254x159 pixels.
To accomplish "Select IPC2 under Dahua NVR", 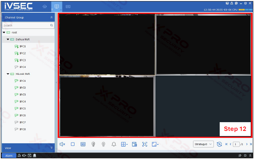I will point(23,53).
